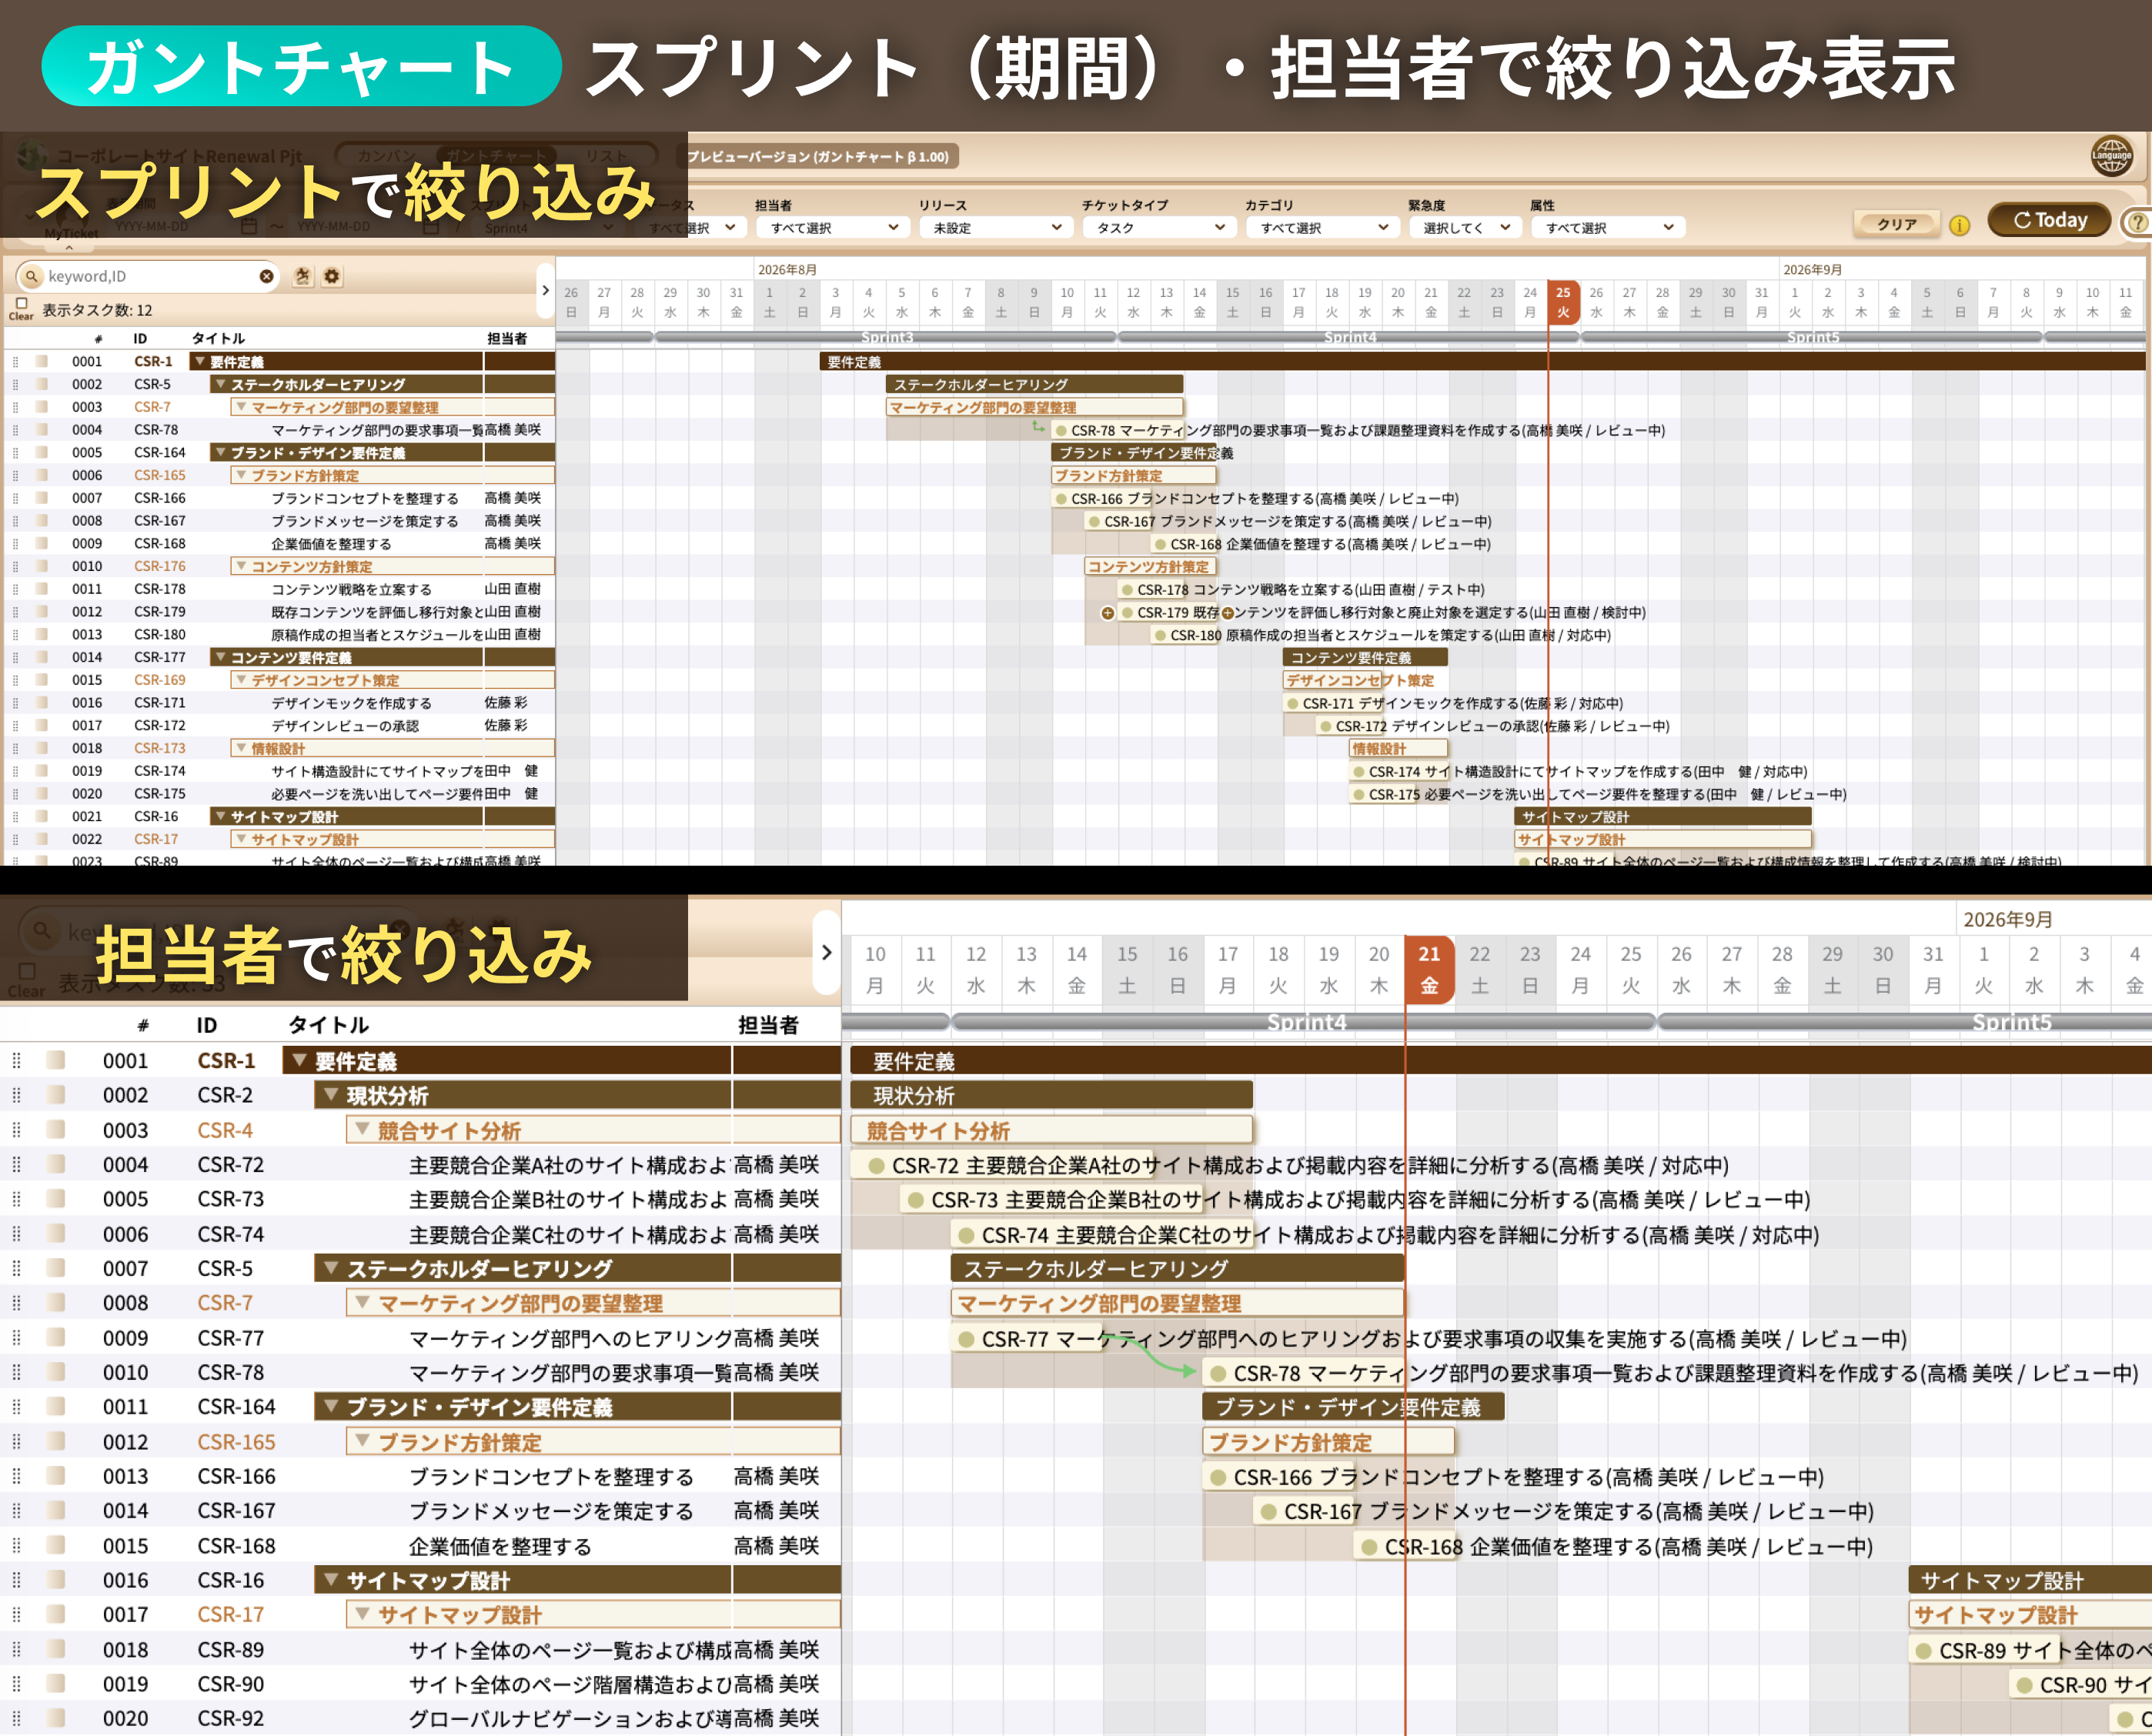Click the ID column header in bottom list

tap(207, 1025)
